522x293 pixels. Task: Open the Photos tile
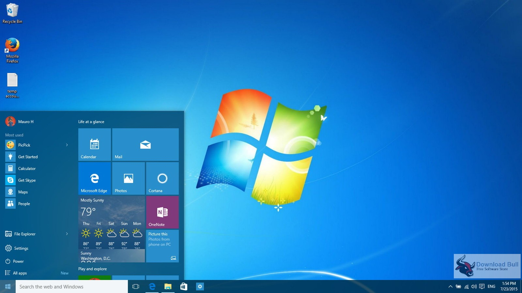129,178
